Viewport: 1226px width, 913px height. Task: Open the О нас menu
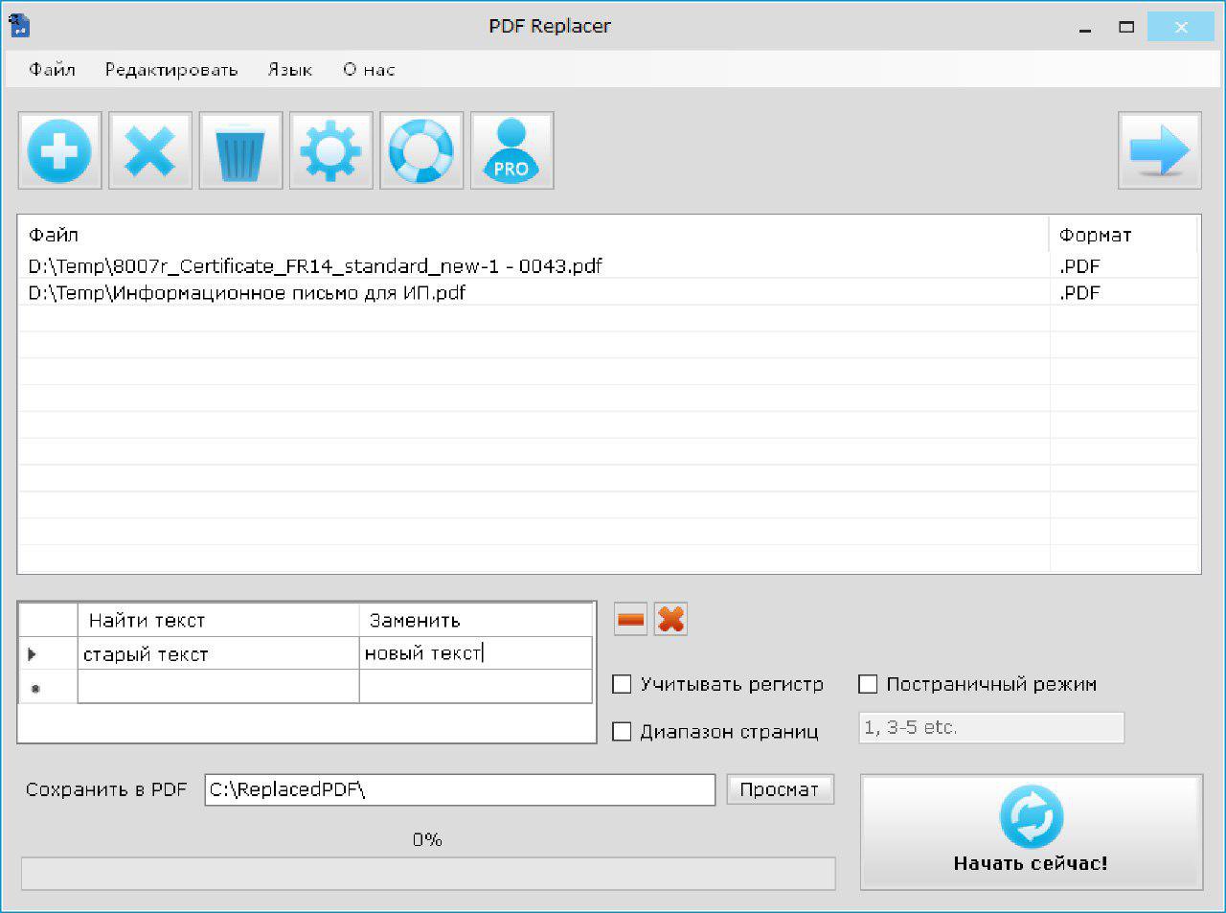pos(369,69)
